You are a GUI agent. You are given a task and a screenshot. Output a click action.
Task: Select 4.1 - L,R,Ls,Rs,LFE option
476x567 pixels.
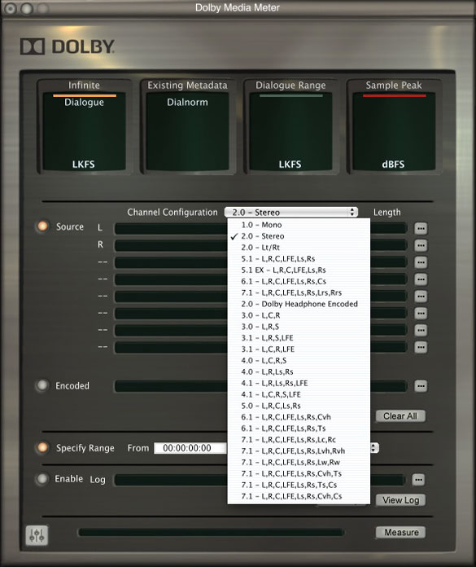[x=299, y=383]
